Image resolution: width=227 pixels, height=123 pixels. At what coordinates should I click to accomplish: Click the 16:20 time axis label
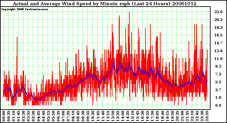(x=142, y=116)
